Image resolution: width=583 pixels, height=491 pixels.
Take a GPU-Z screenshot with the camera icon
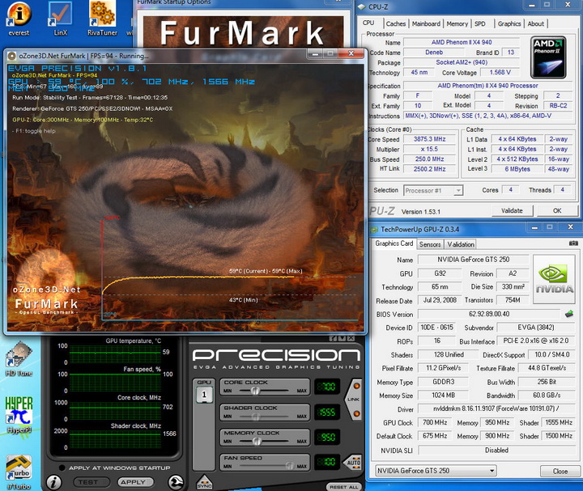(x=573, y=243)
